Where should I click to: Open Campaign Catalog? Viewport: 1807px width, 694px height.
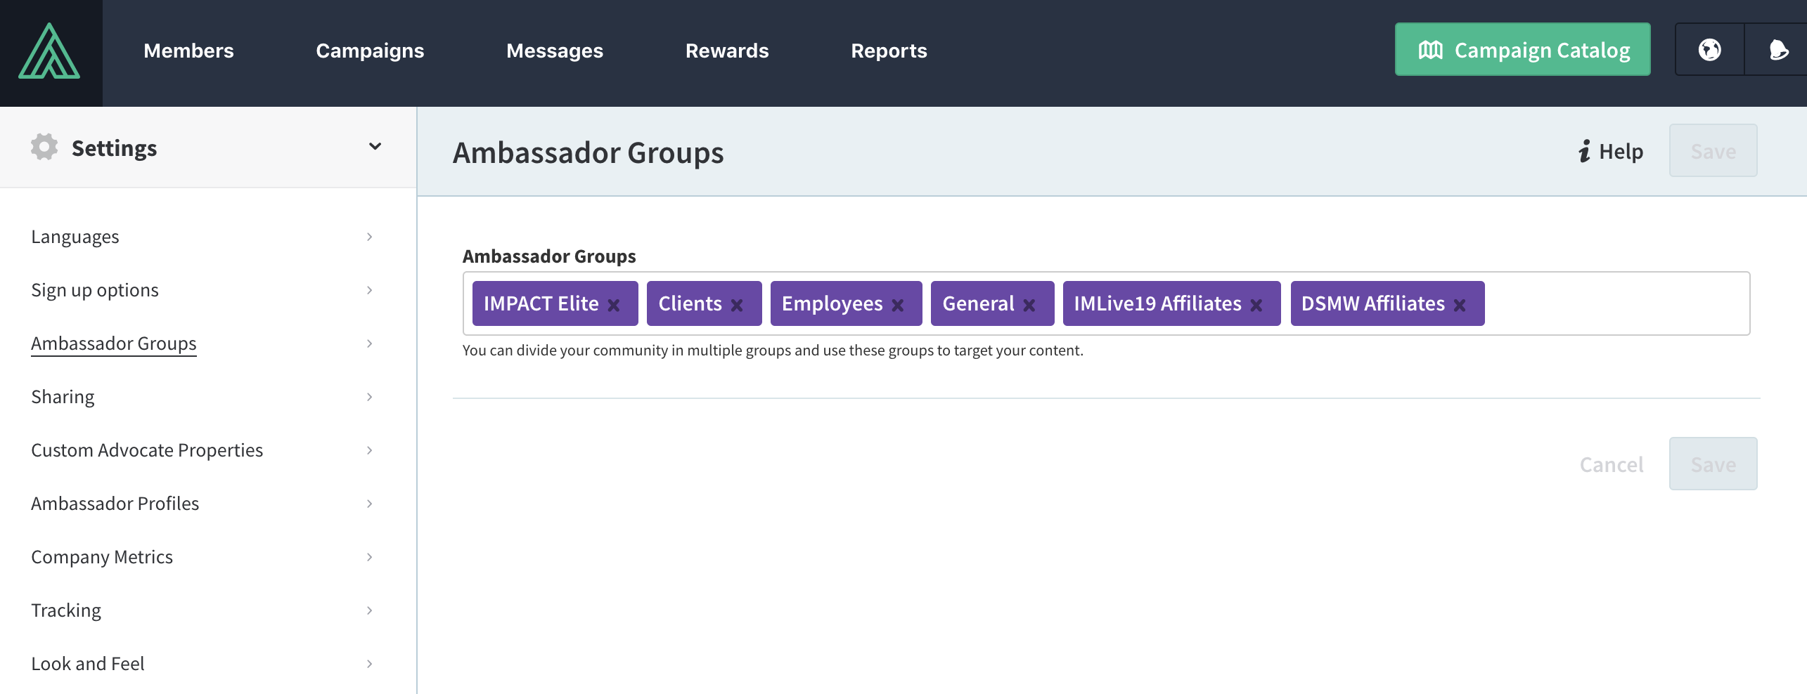pos(1522,49)
